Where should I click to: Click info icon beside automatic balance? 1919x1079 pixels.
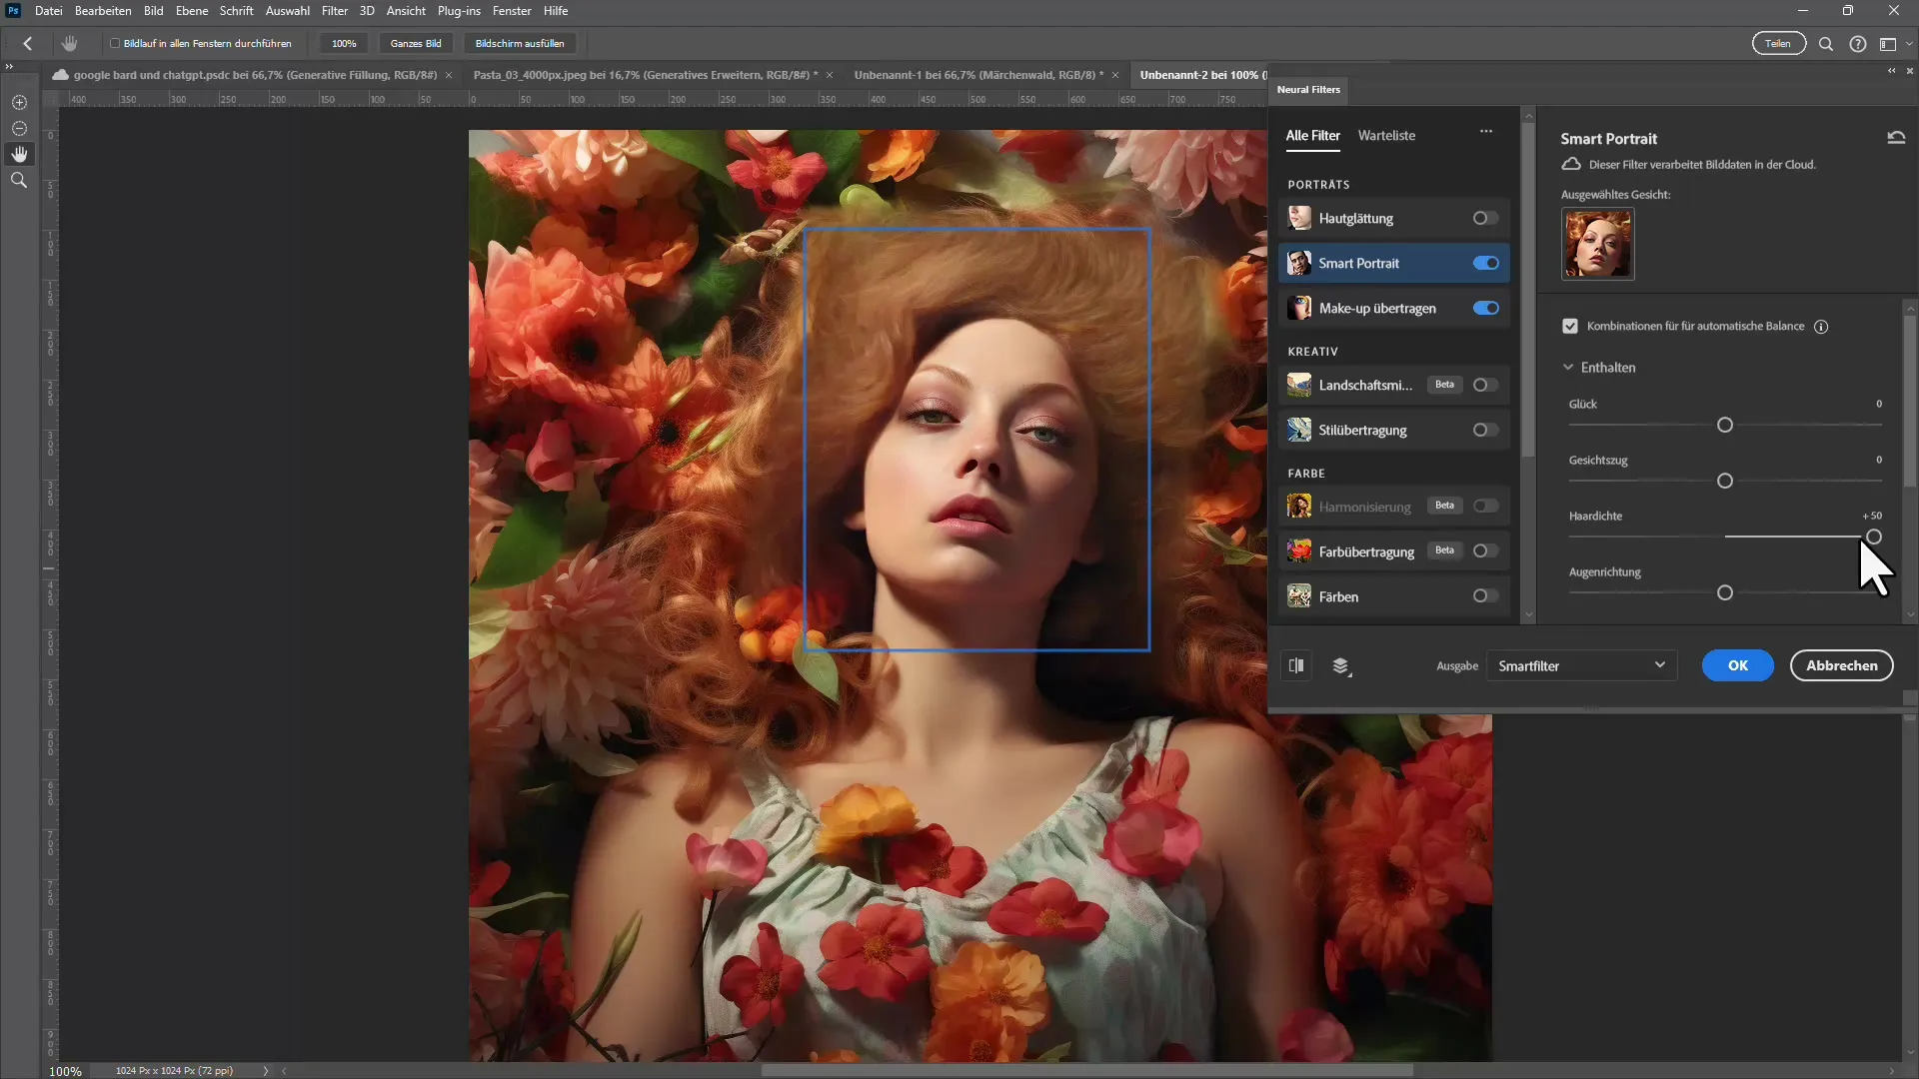1821,327
